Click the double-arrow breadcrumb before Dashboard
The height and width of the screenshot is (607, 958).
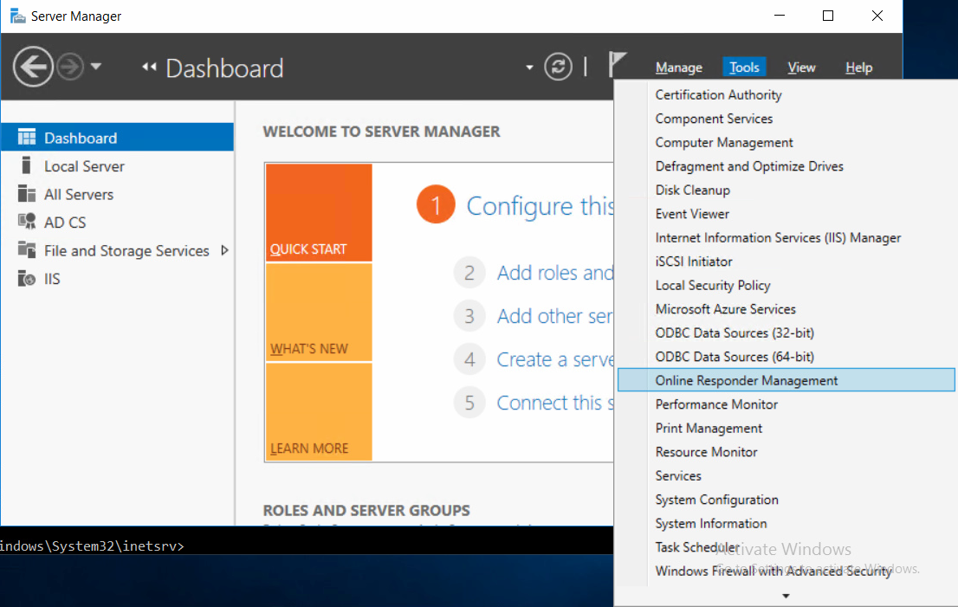[149, 68]
